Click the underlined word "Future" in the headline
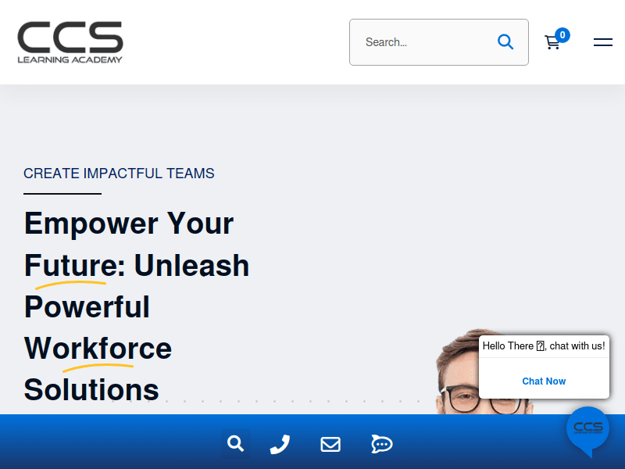The image size is (625, 469). pos(70,266)
